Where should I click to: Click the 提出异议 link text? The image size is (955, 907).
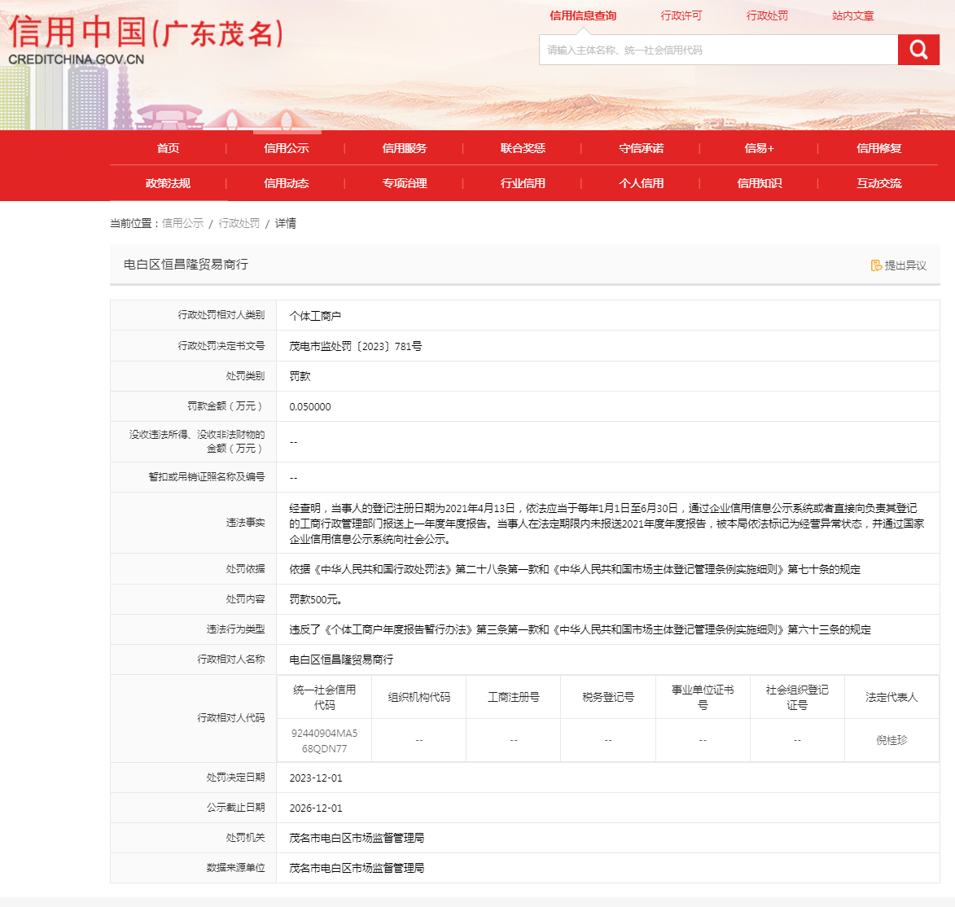[x=905, y=265]
